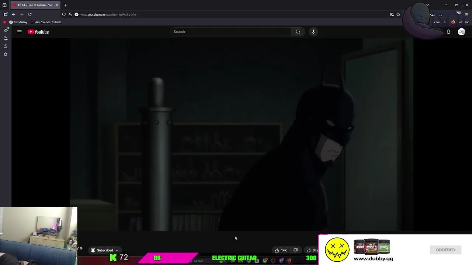The width and height of the screenshot is (472, 265).
Task: Open YouTube notifications bell
Action: [448, 32]
